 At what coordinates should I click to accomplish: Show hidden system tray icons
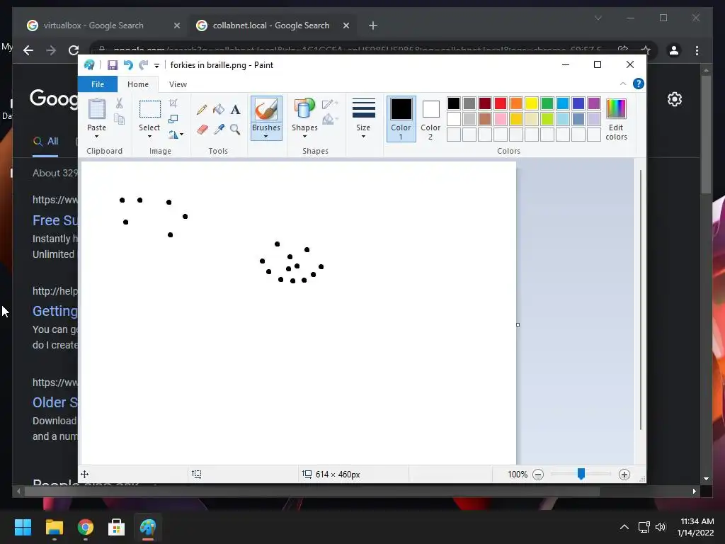(624, 527)
